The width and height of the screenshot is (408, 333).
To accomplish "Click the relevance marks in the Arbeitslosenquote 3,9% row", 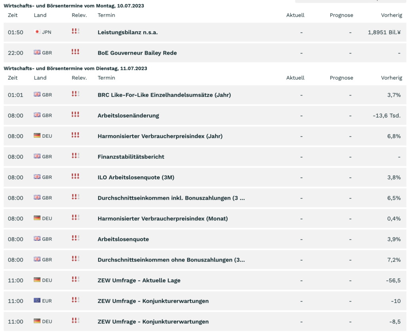I will click(x=75, y=238).
